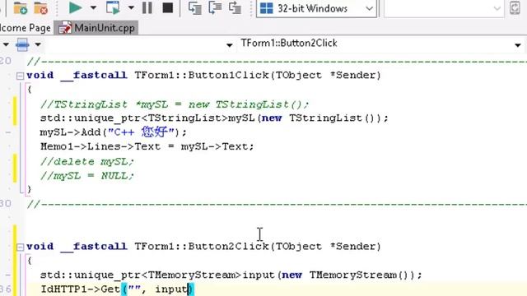This screenshot has width=527, height=296.
Task: Click the remove folder from project icon
Action: [x=41, y=8]
